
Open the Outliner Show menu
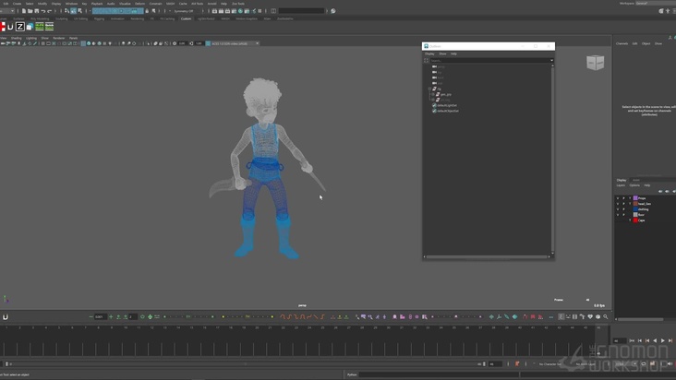pyautogui.click(x=442, y=53)
